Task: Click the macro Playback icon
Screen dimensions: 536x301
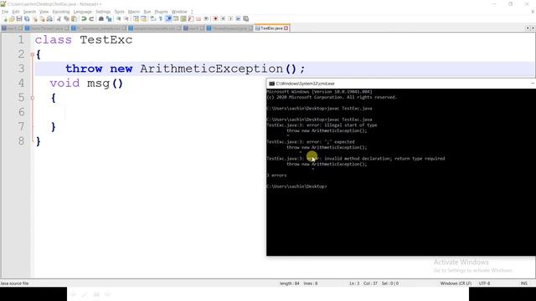Action: coord(230,18)
